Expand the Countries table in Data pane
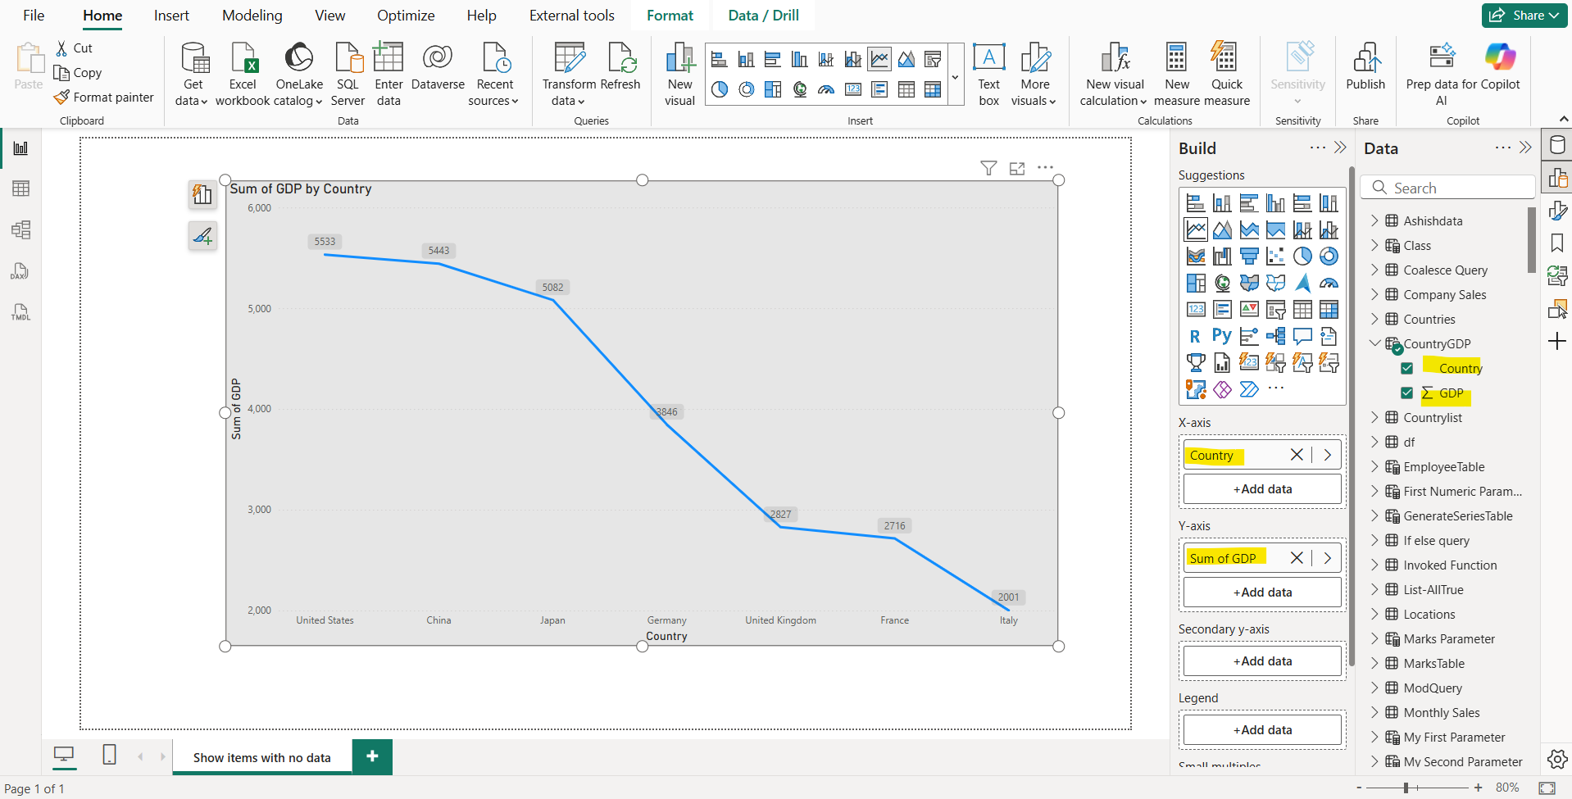 pyautogui.click(x=1375, y=319)
